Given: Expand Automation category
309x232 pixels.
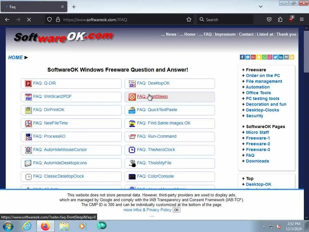Looking at the screenshot, I should [258, 87].
